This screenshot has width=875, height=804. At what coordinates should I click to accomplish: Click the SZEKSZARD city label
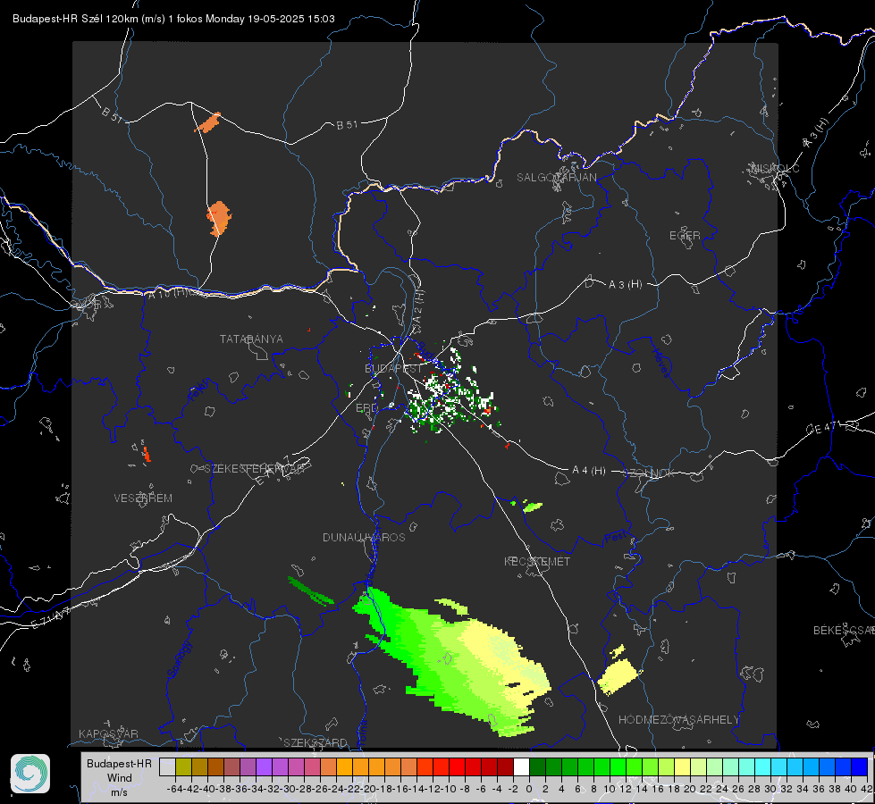(x=316, y=742)
